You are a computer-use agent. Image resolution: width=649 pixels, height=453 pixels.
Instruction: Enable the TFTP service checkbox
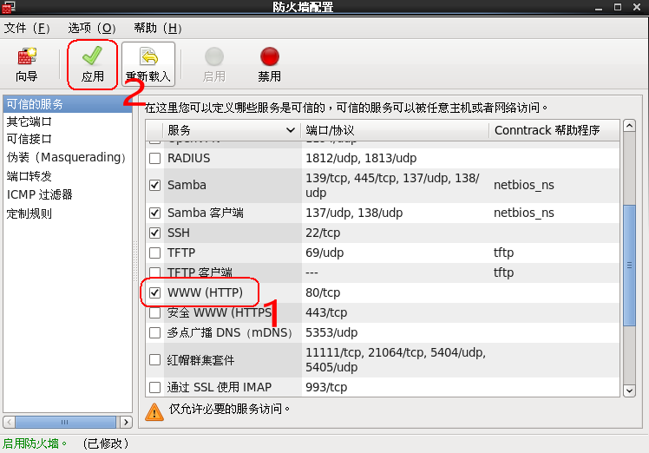(x=154, y=253)
